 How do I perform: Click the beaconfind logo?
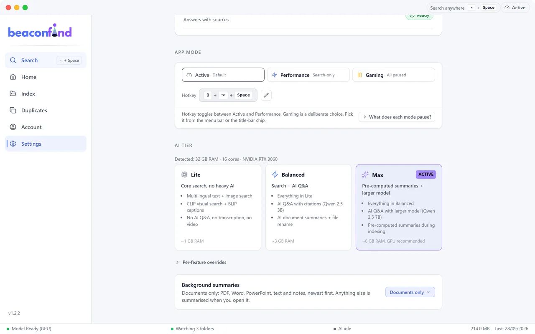click(40, 31)
